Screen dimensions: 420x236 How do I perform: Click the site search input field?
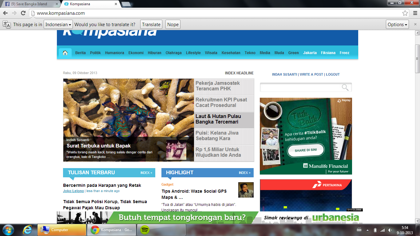pos(300,88)
